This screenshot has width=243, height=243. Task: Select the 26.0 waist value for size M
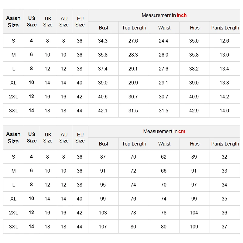tap(163, 55)
